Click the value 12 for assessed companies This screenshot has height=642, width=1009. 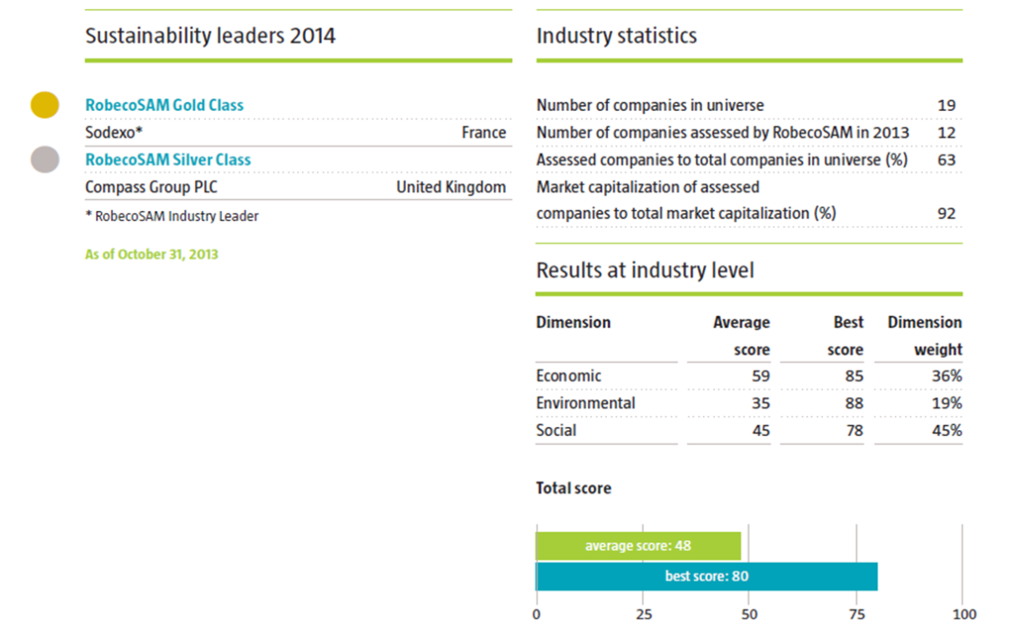[x=947, y=132]
